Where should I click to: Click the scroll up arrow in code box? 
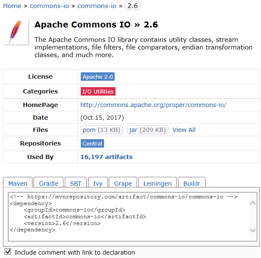point(253,203)
